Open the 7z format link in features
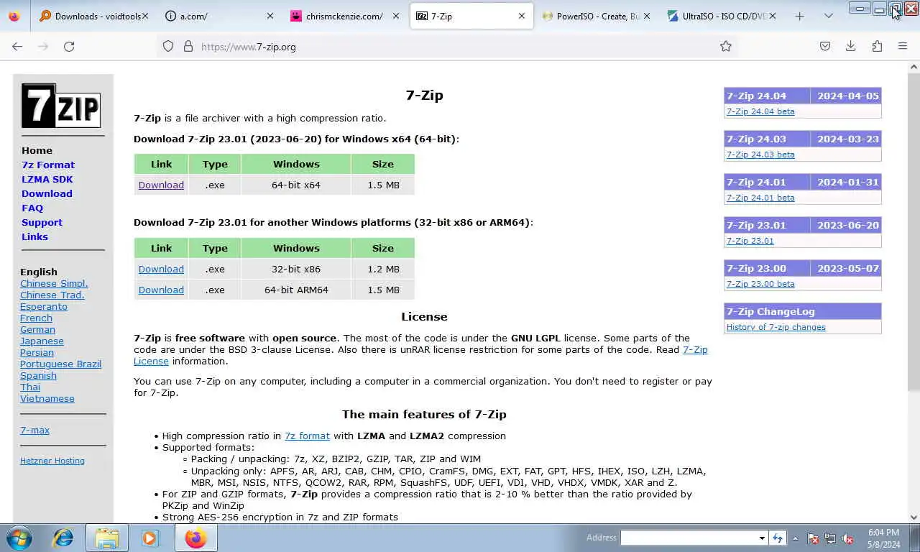This screenshot has height=552, width=920. pyautogui.click(x=307, y=436)
